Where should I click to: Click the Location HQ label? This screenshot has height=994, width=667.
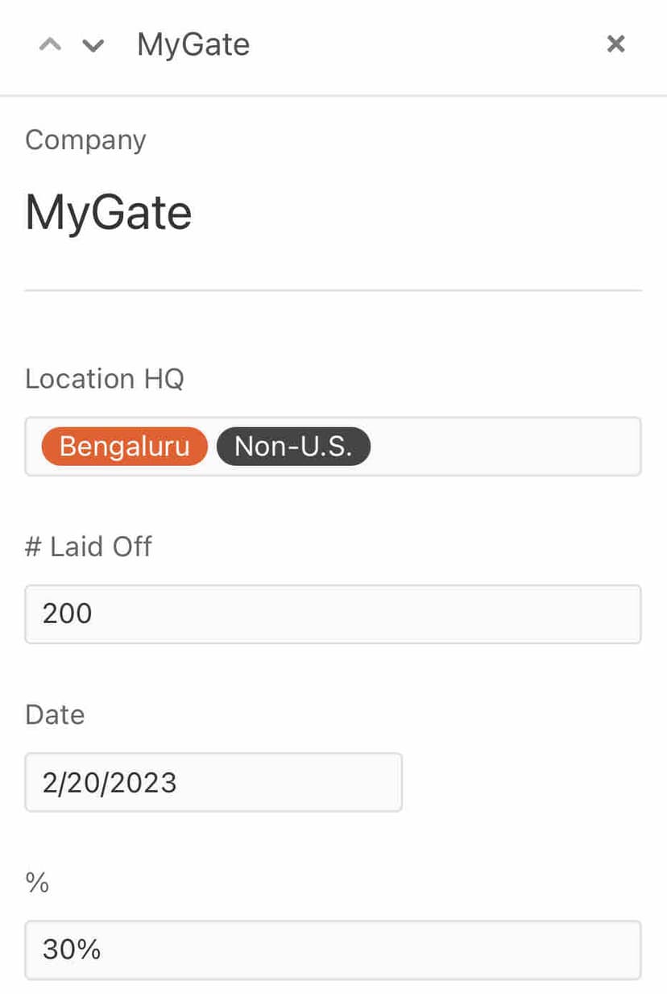[105, 378]
